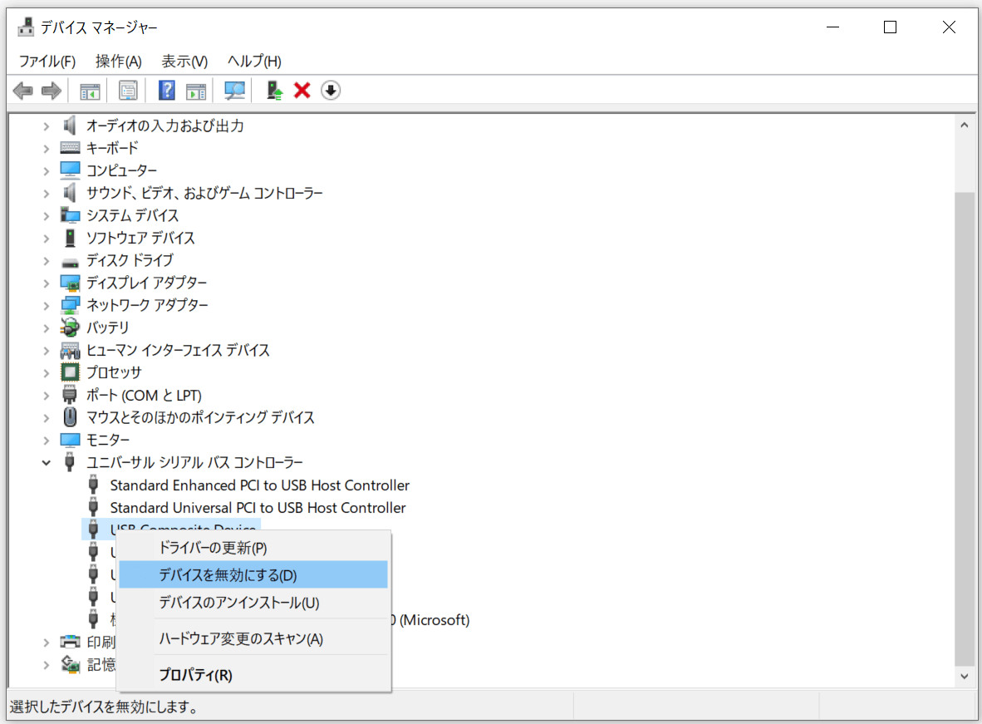
Task: Expand サウンド、ビデオ、およびゲーム コントローラー
Action: click(46, 193)
